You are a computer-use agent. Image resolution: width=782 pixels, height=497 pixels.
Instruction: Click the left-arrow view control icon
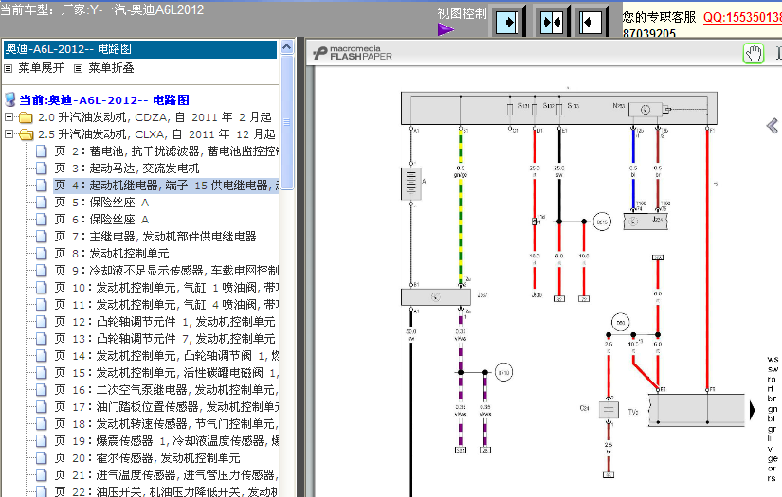tap(590, 22)
